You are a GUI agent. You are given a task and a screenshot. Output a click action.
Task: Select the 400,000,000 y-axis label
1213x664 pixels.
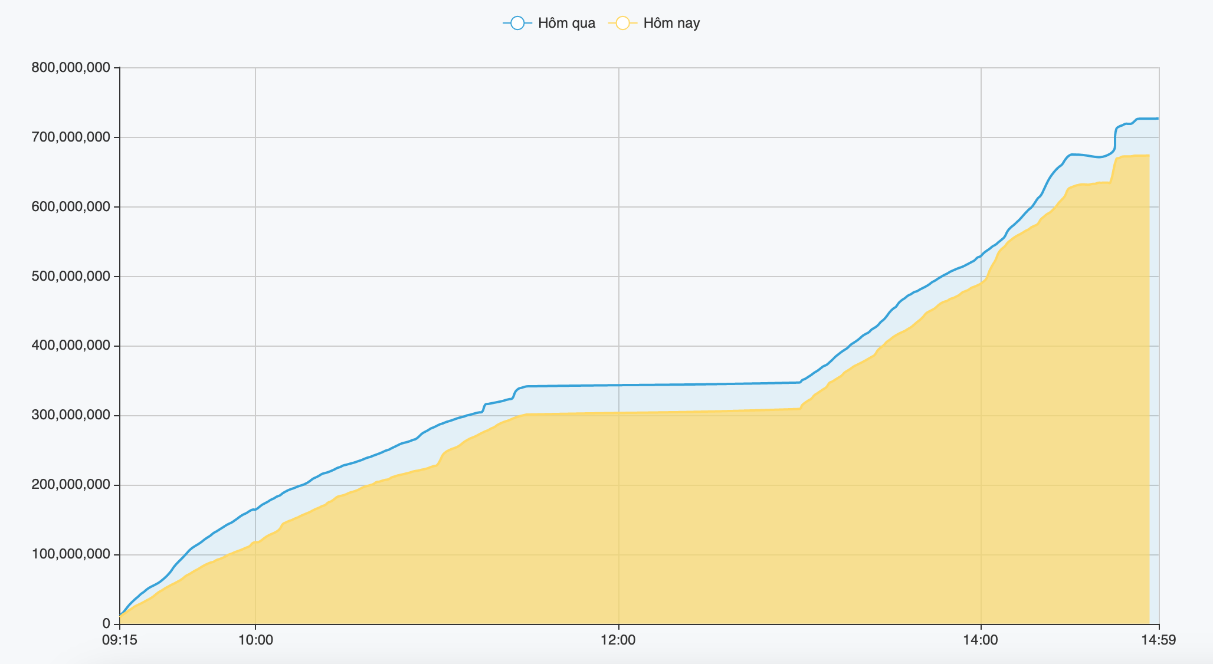point(71,346)
